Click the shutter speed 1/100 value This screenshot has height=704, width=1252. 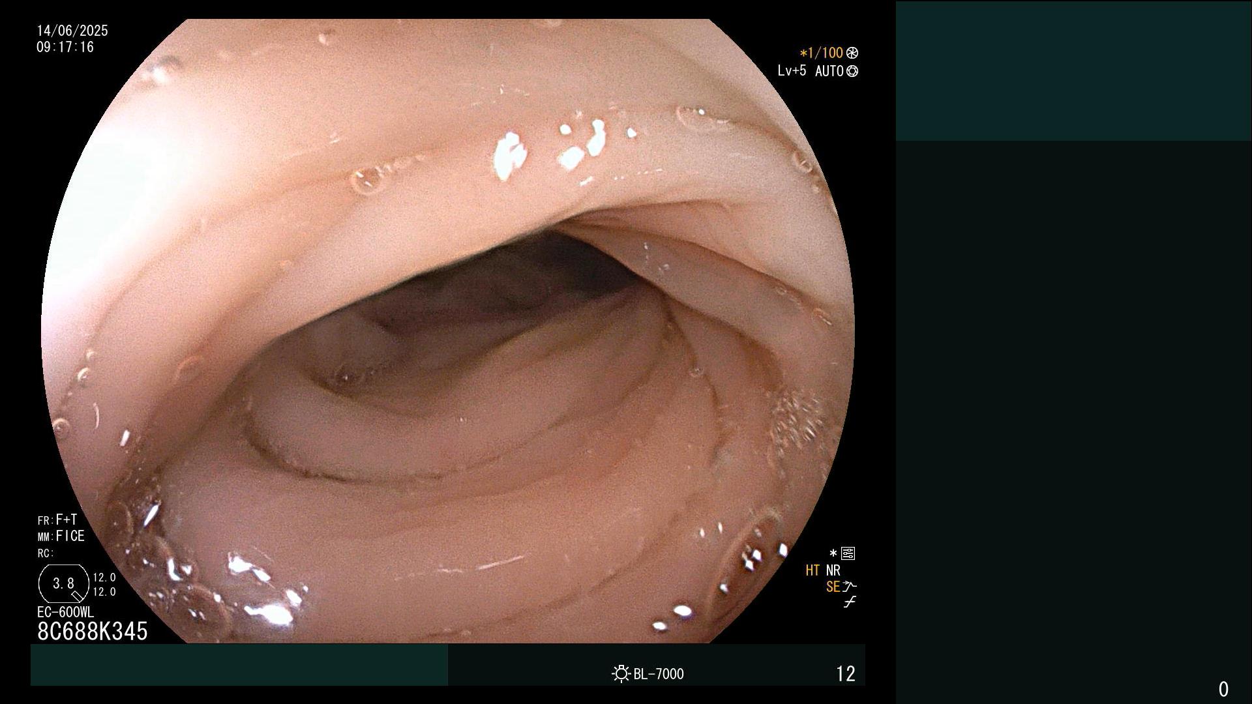[825, 53]
